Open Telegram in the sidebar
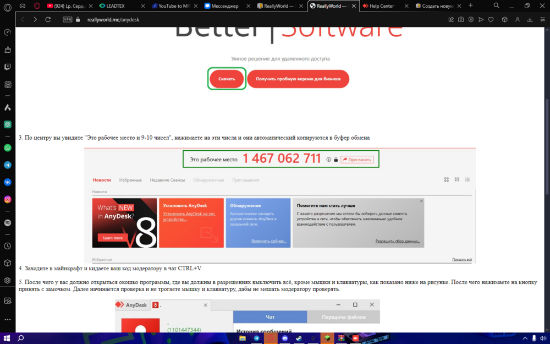This screenshot has height=344, width=550. point(7,165)
